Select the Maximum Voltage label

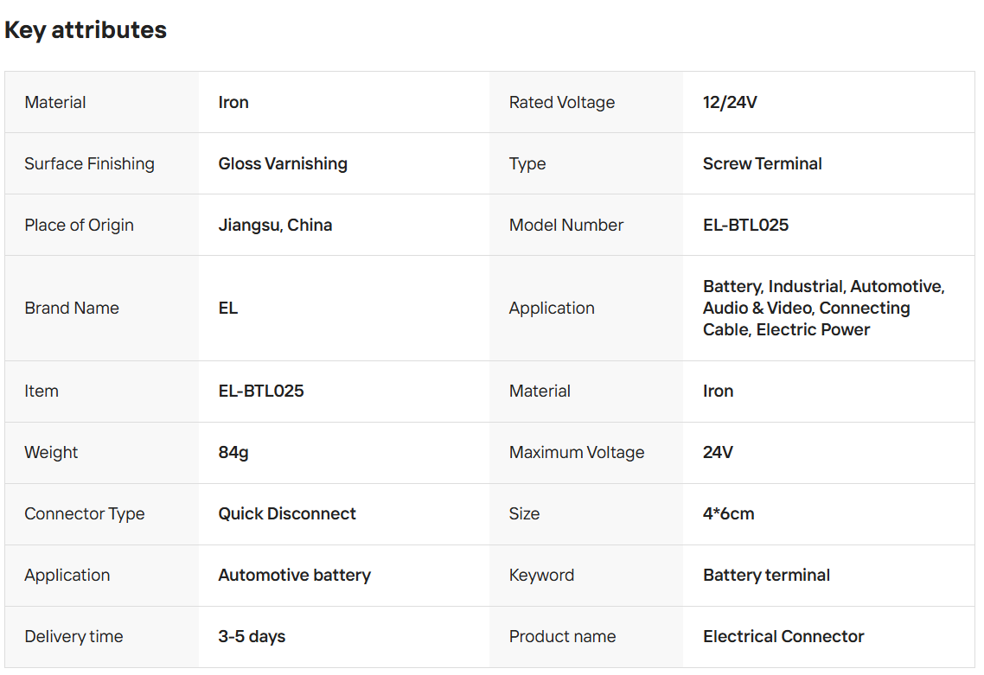pos(577,453)
